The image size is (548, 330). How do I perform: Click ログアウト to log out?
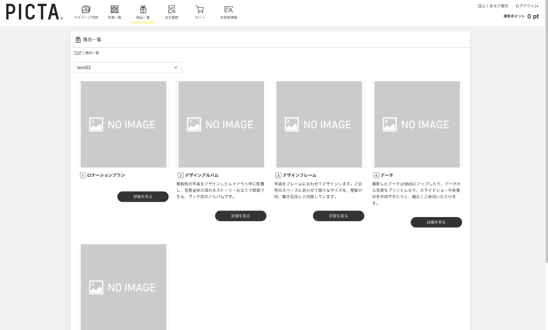527,6
